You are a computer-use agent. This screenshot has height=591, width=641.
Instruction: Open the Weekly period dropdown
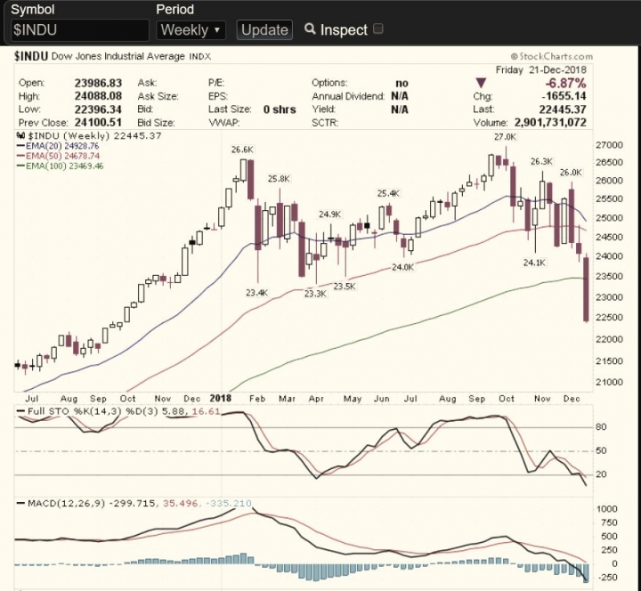coord(191,30)
